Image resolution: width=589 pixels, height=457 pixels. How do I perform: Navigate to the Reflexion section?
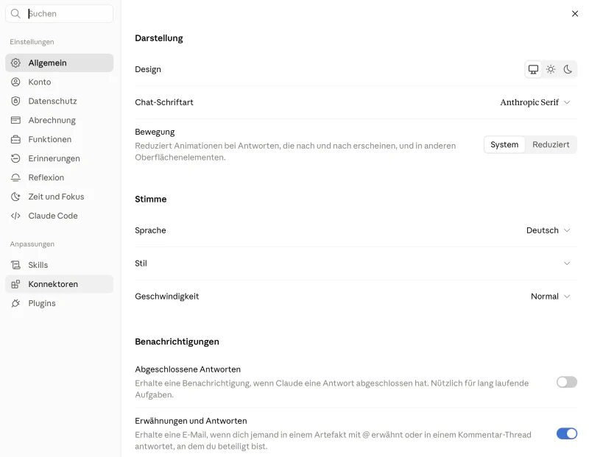point(60,177)
